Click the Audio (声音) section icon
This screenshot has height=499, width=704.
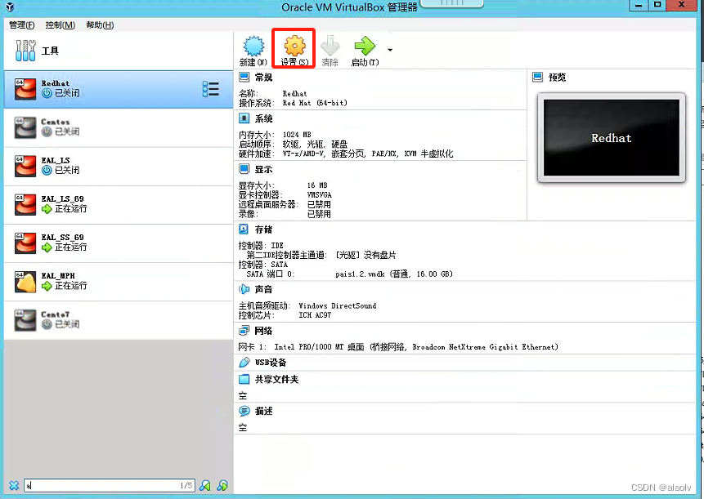point(244,289)
